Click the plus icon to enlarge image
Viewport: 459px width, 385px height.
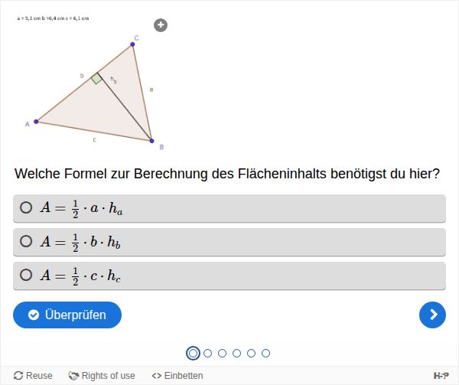point(161,25)
